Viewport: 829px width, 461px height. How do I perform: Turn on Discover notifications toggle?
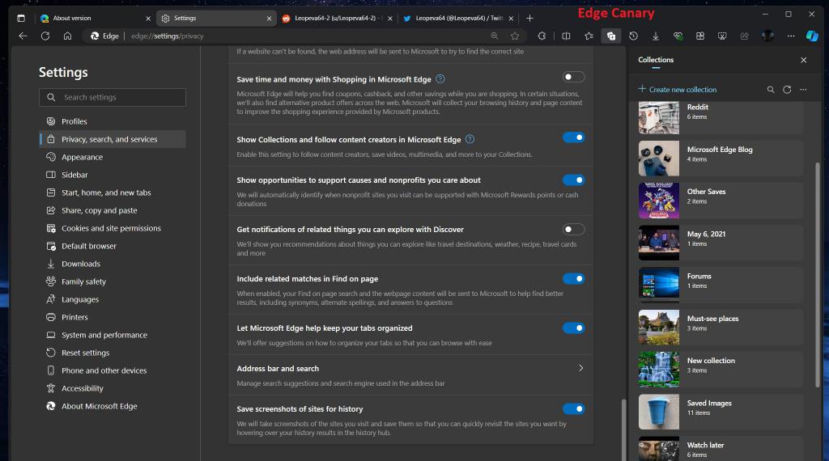tap(573, 230)
